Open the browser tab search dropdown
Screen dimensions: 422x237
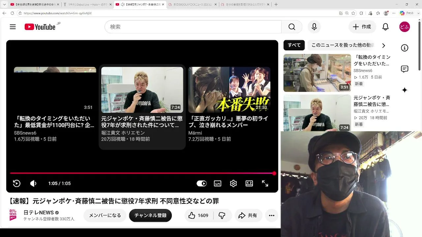click(4, 5)
